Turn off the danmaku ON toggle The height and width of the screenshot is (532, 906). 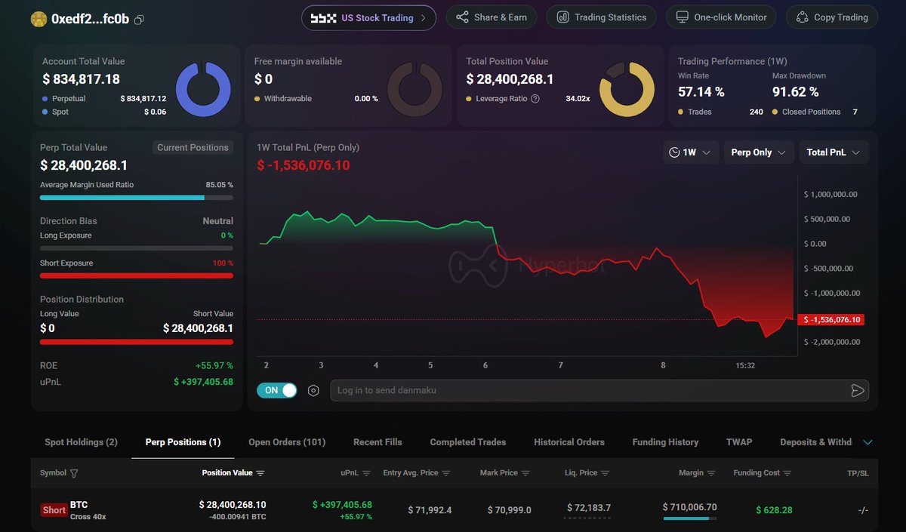pyautogui.click(x=277, y=390)
